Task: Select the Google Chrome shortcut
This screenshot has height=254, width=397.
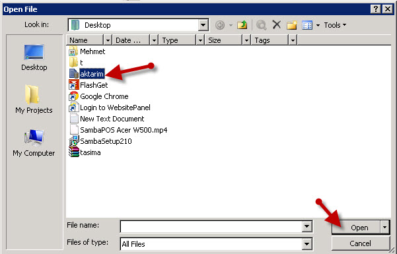Action: 104,96
